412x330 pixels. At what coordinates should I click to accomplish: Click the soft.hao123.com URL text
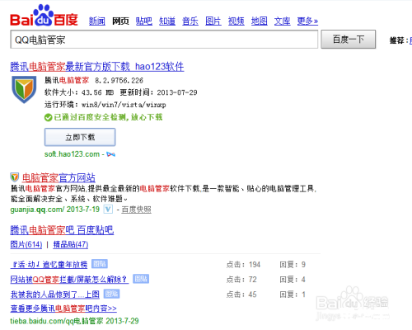point(72,154)
